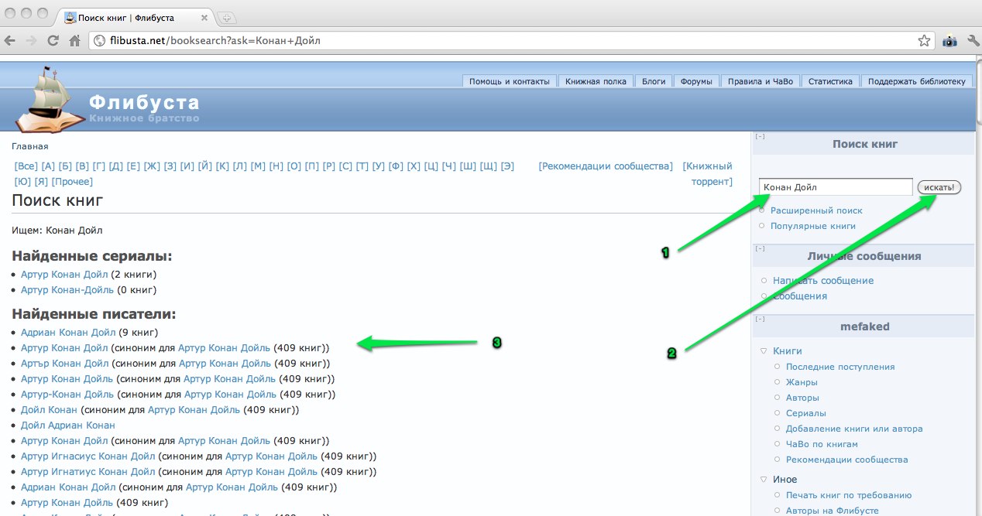Screen dimensions: 982x516
Task: Click the Флибуста ship logo
Action: [x=50, y=99]
